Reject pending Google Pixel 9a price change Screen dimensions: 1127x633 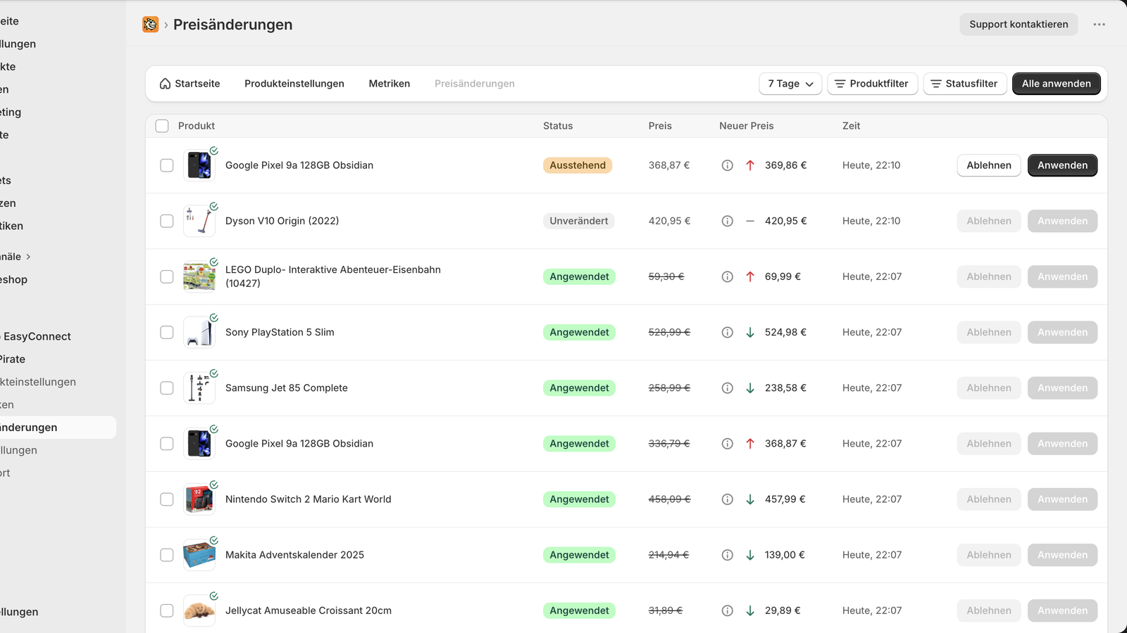click(x=989, y=165)
